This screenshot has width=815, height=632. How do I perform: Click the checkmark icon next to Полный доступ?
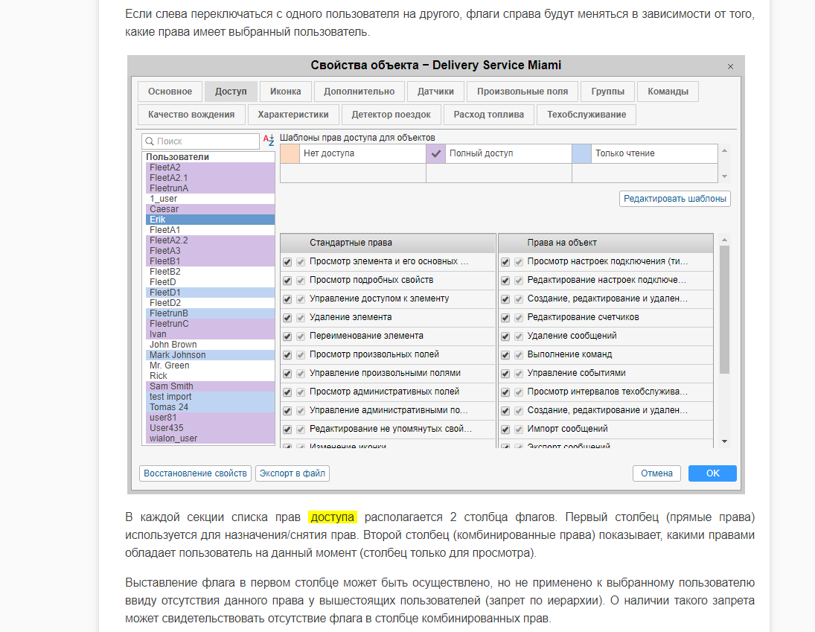pos(436,153)
